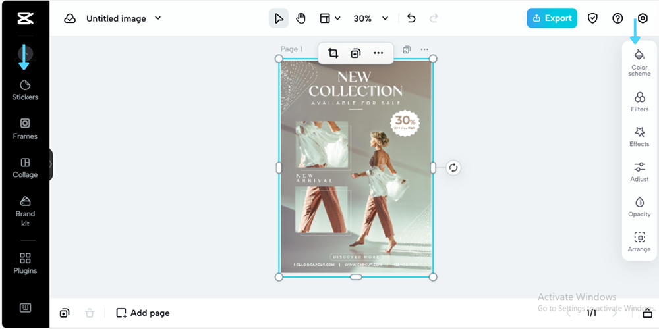Expand the layout options chevron
Viewport: 659px width, 329px height.
coord(337,18)
